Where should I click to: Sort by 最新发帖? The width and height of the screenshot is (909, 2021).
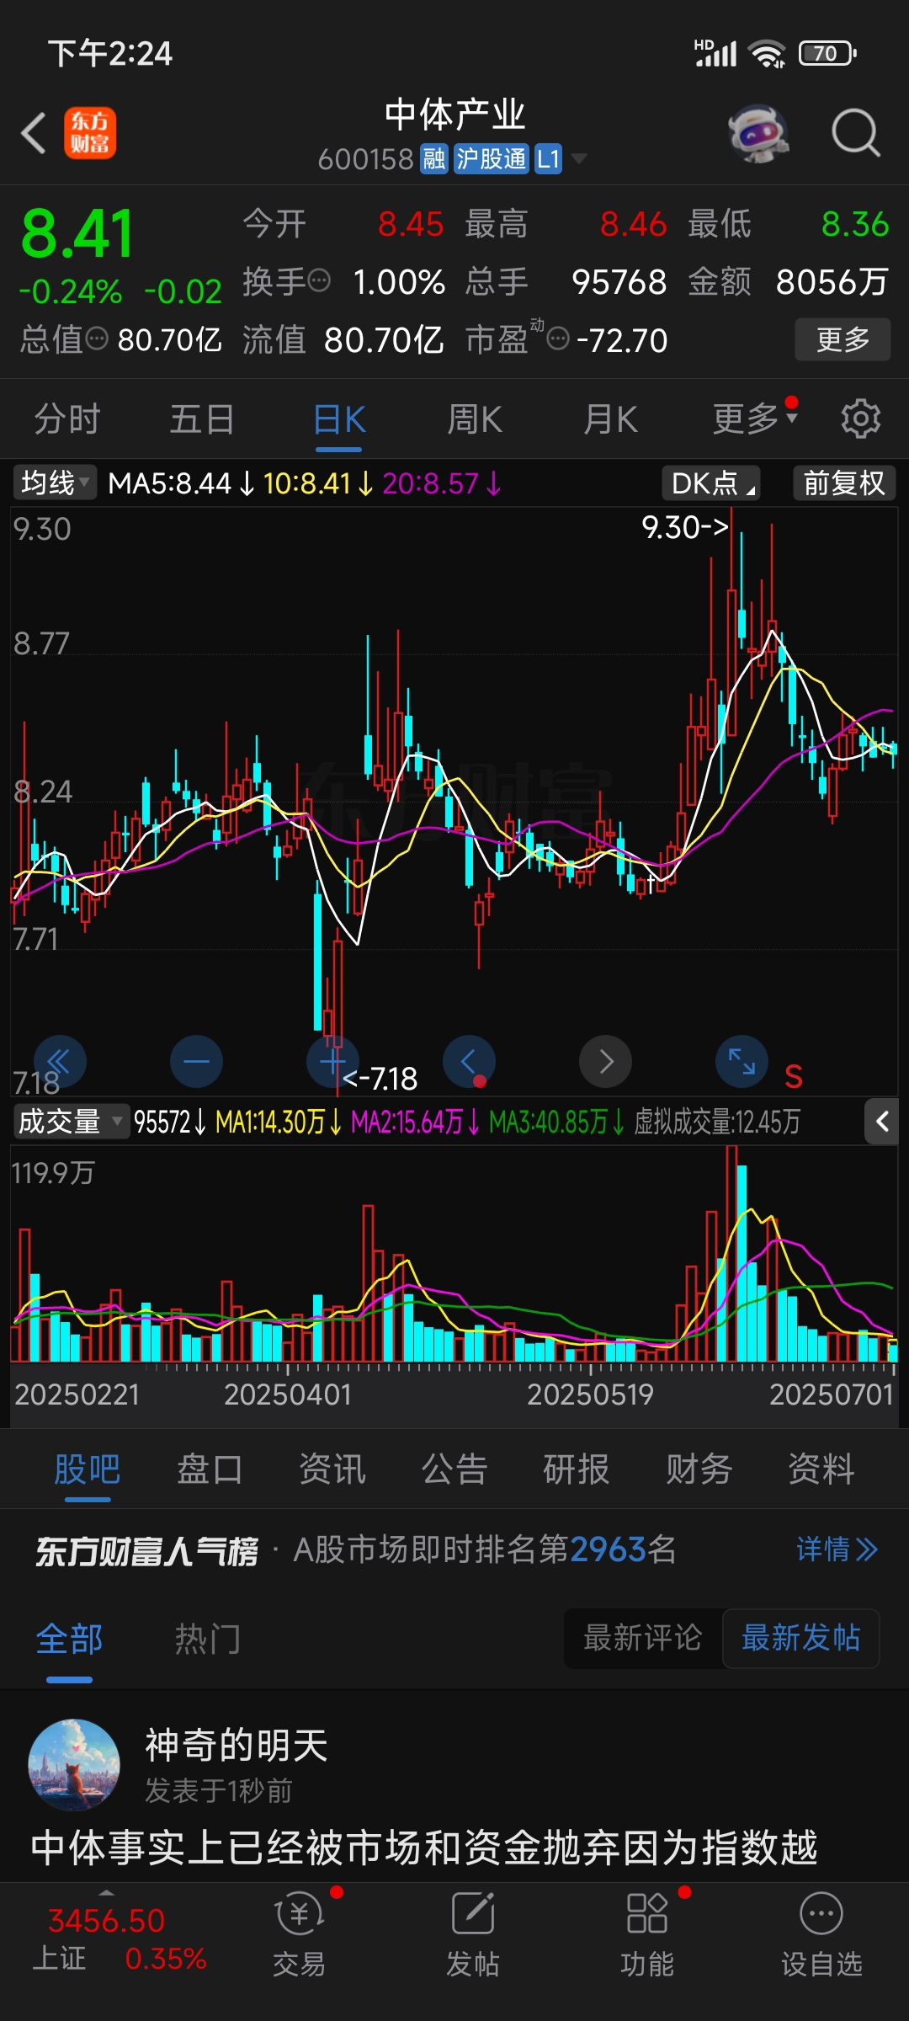tap(801, 1638)
